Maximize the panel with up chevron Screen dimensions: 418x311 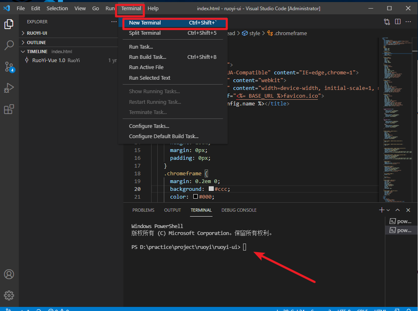click(398, 210)
